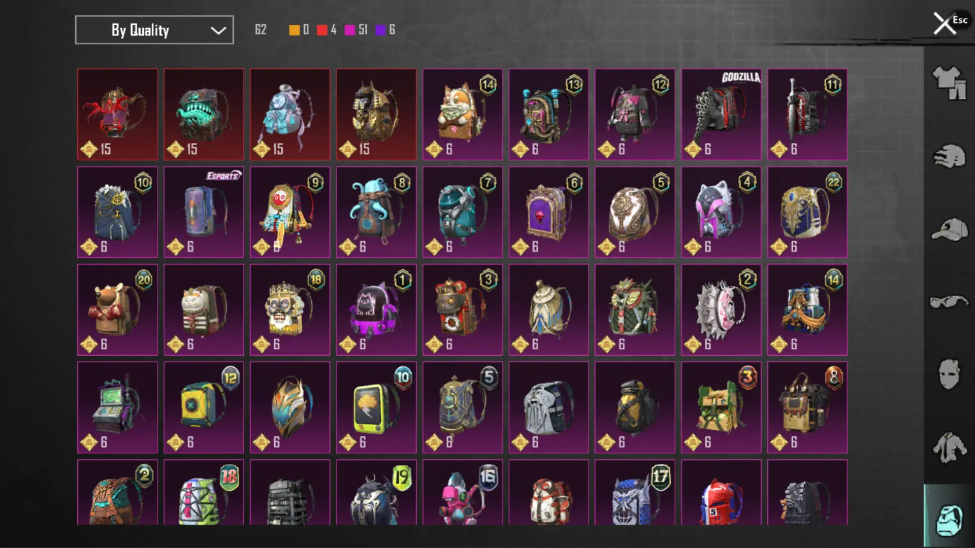Select the helmet category icon in sidebar
Screen dimensions: 975x548
949,156
